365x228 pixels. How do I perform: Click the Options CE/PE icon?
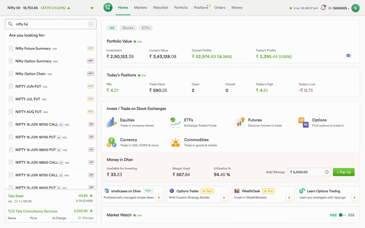click(303, 122)
